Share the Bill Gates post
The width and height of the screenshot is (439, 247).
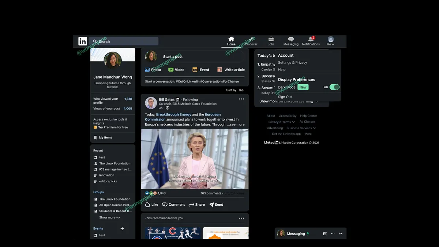point(197,205)
